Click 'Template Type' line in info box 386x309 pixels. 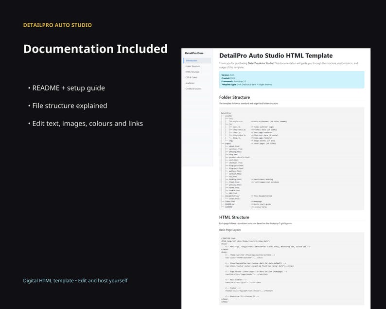click(246, 85)
